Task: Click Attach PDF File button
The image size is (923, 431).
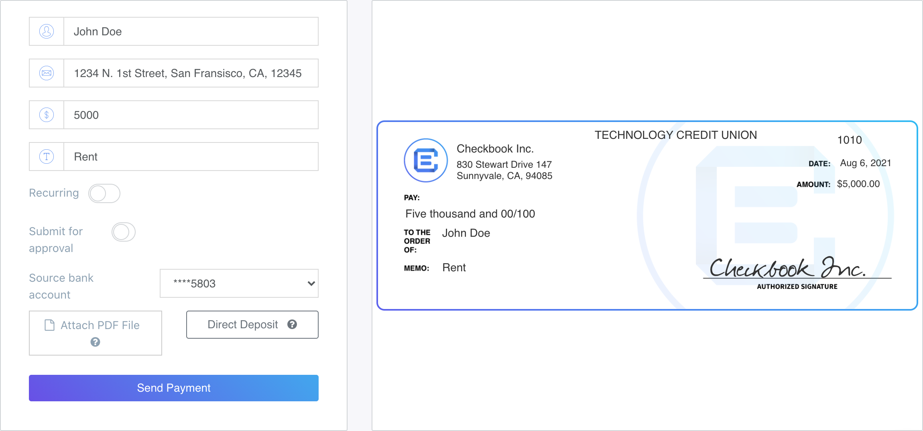Action: (96, 333)
